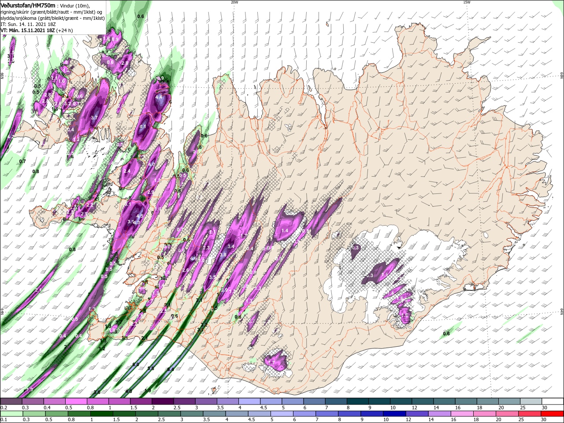Click the 2.4 precipitation value

(x=127, y=171)
